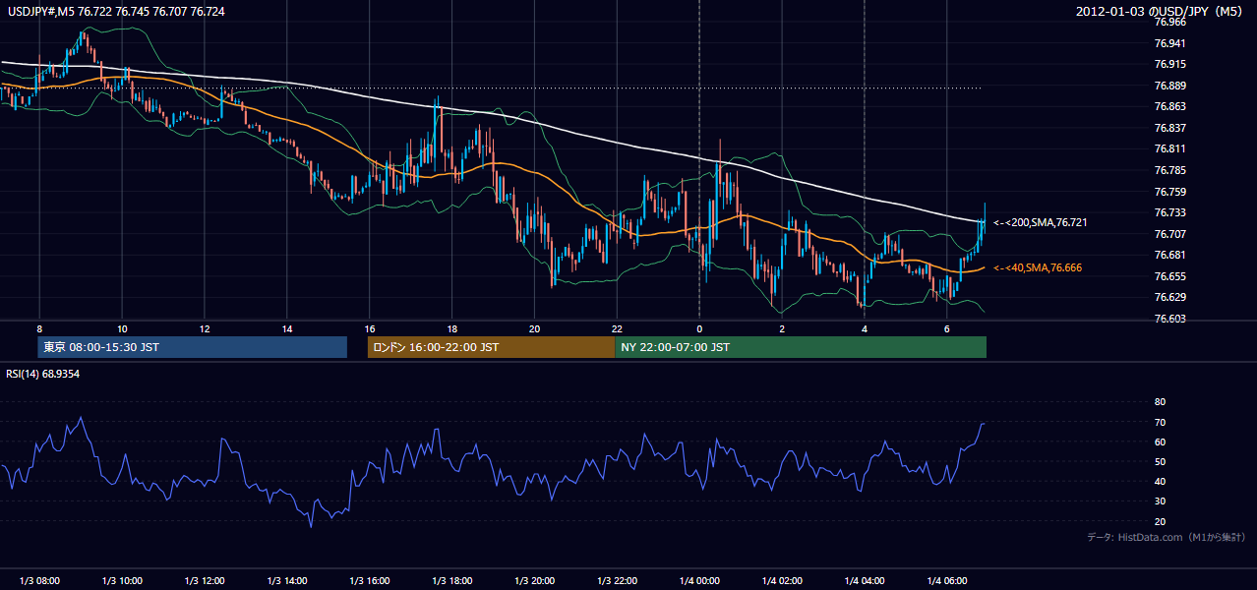
Task: Click price axis value 76.785
Action: coord(1170,170)
